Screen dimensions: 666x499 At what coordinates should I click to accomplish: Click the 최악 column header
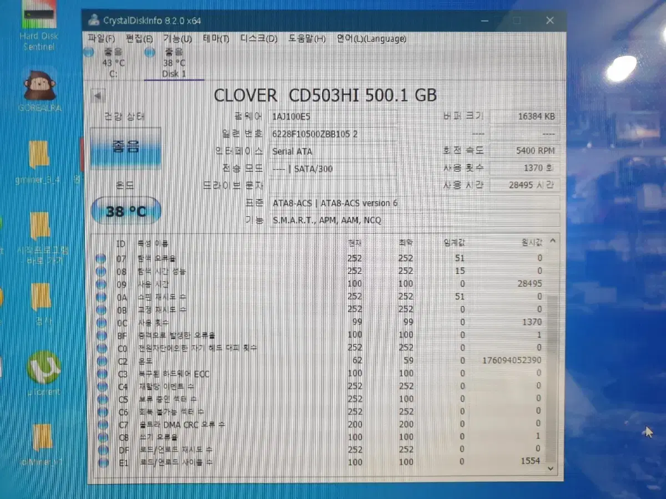[405, 243]
